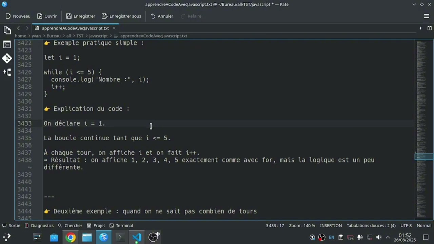
Task: Open the Git sidebar panel icon
Action: click(x=7, y=58)
